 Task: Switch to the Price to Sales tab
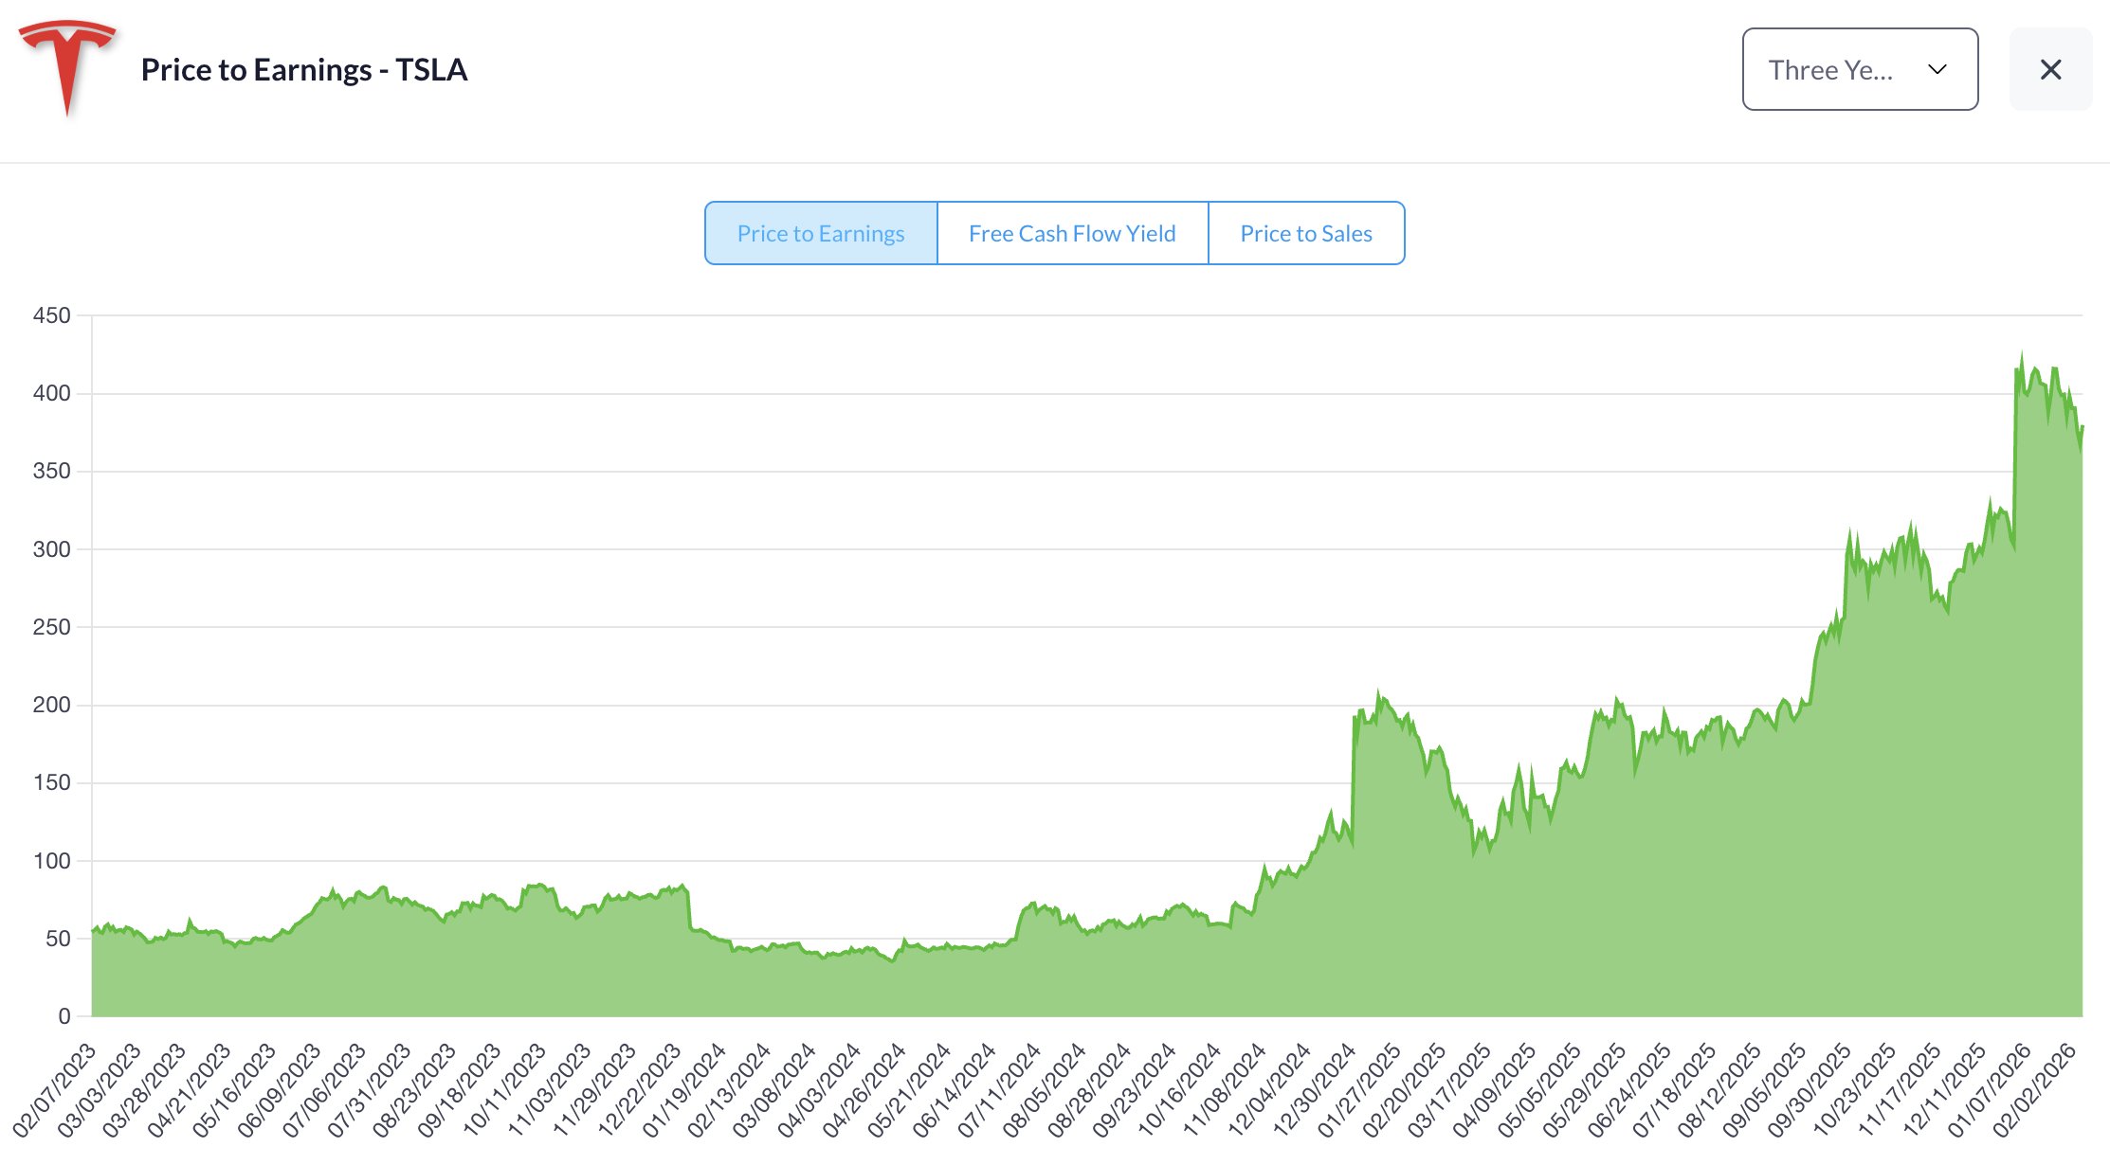[1305, 233]
